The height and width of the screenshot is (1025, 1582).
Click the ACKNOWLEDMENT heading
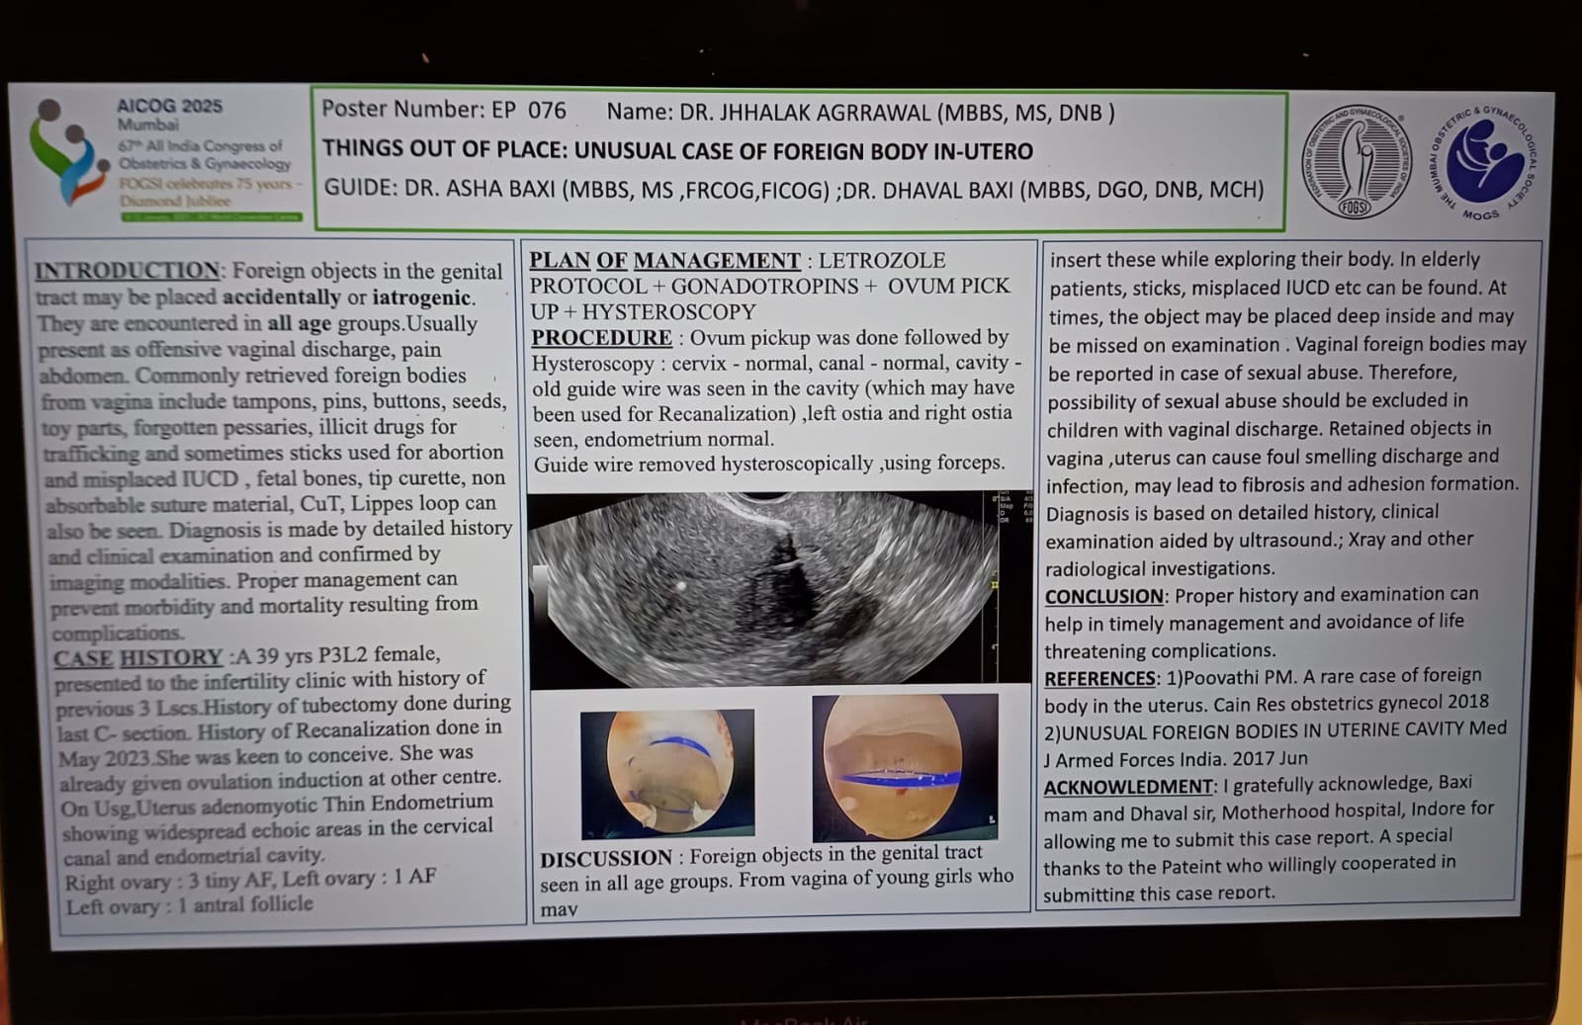tap(1128, 787)
